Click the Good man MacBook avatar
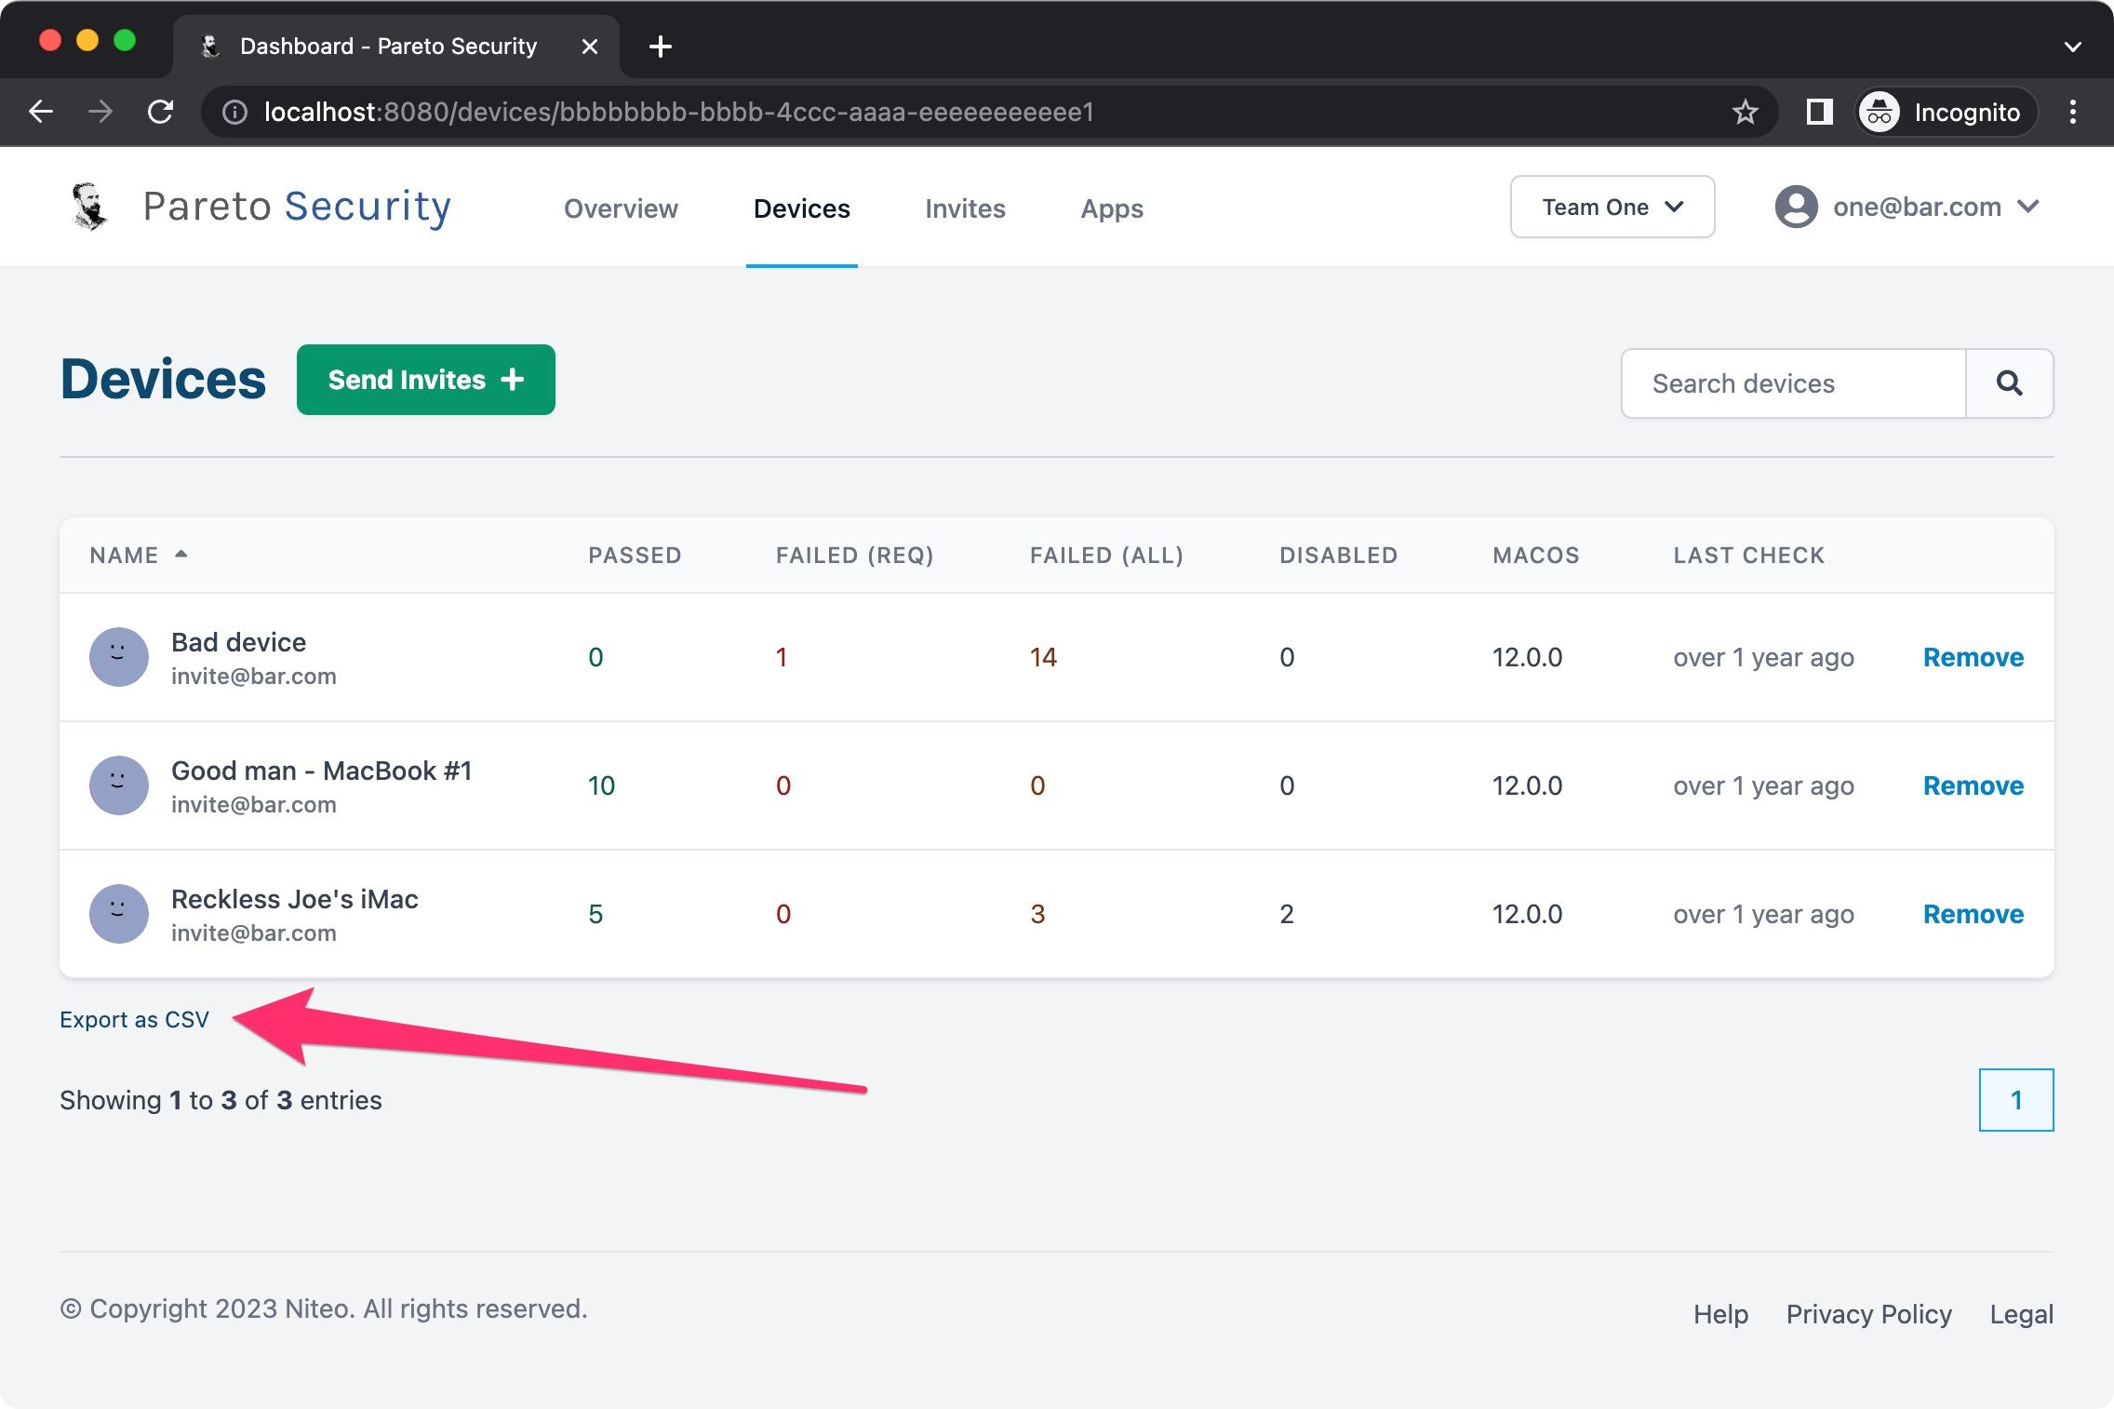The image size is (2114, 1409). click(x=119, y=785)
